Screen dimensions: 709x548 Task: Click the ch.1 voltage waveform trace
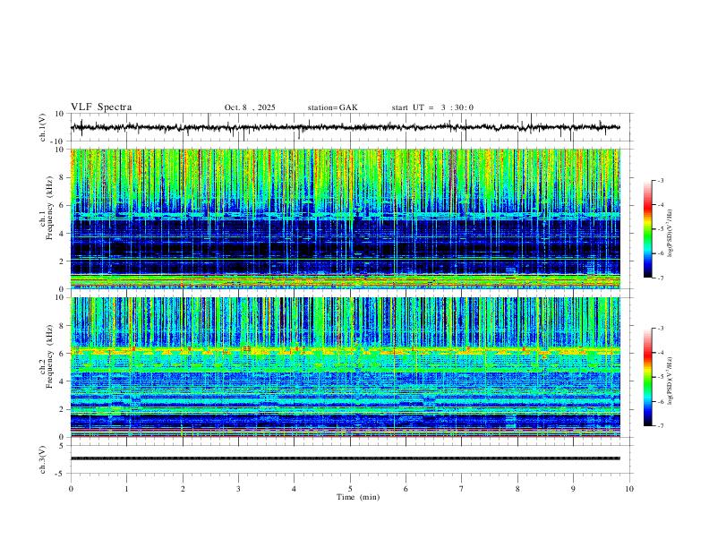click(345, 127)
